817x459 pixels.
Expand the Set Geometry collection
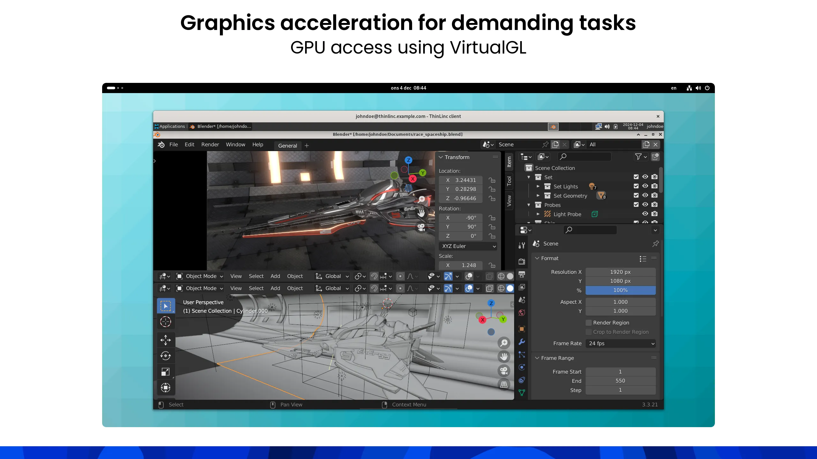click(538, 196)
